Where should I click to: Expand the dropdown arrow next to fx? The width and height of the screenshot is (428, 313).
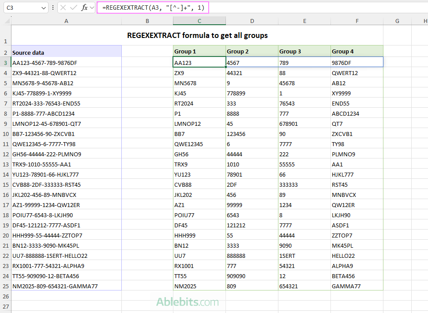click(x=92, y=8)
